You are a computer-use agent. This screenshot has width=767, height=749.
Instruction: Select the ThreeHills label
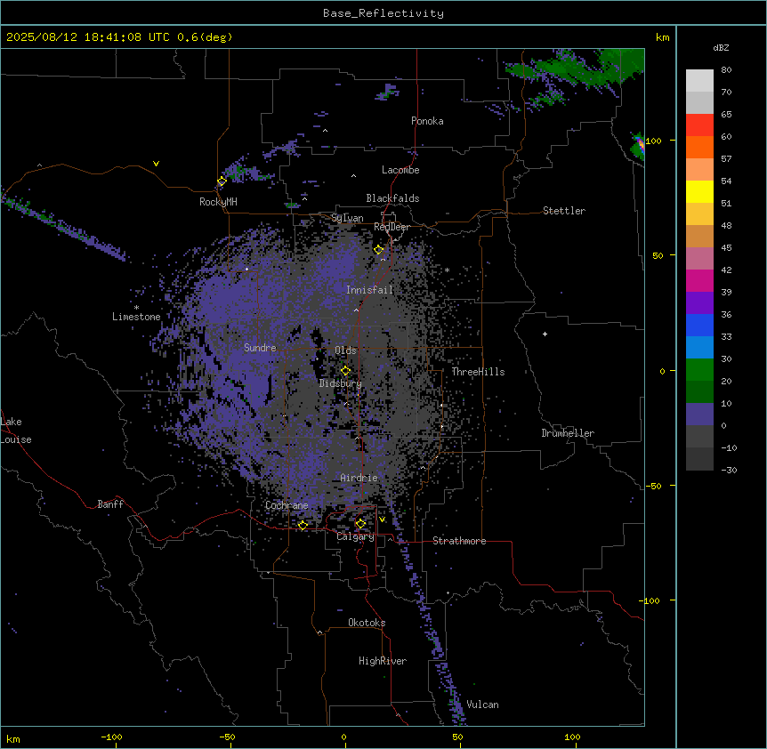click(478, 372)
